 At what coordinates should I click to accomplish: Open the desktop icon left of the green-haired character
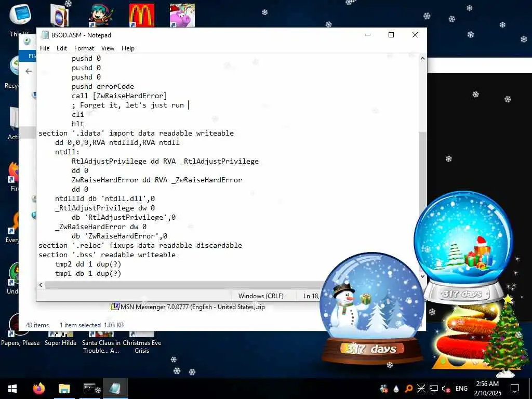coord(60,15)
